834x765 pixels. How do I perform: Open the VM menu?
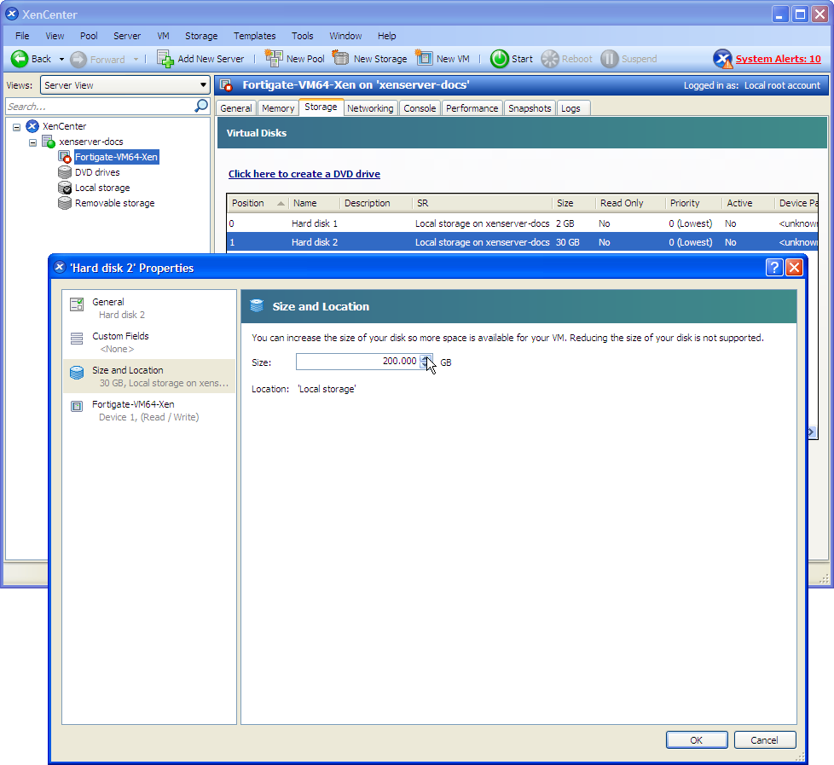coord(163,36)
